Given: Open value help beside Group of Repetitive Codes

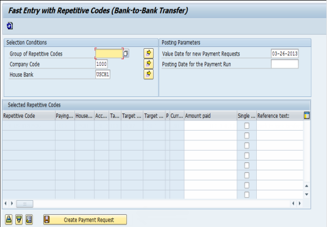Looking at the screenshot, I should point(126,54).
